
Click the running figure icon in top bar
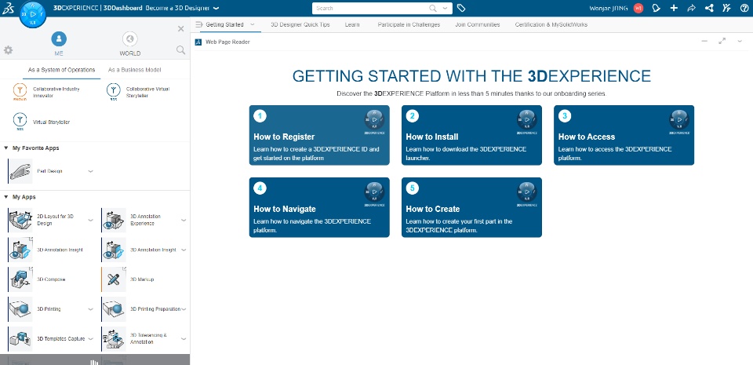click(x=726, y=8)
